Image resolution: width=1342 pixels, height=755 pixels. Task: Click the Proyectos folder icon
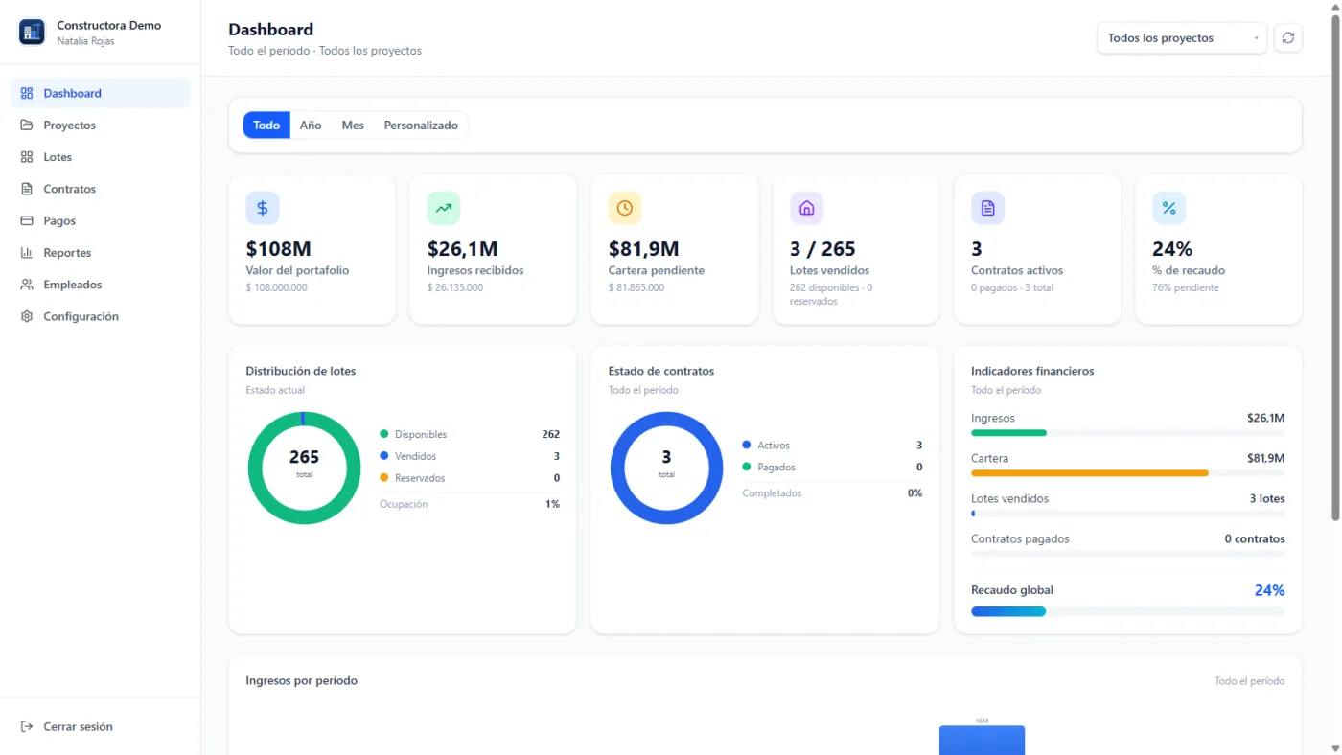pyautogui.click(x=27, y=126)
